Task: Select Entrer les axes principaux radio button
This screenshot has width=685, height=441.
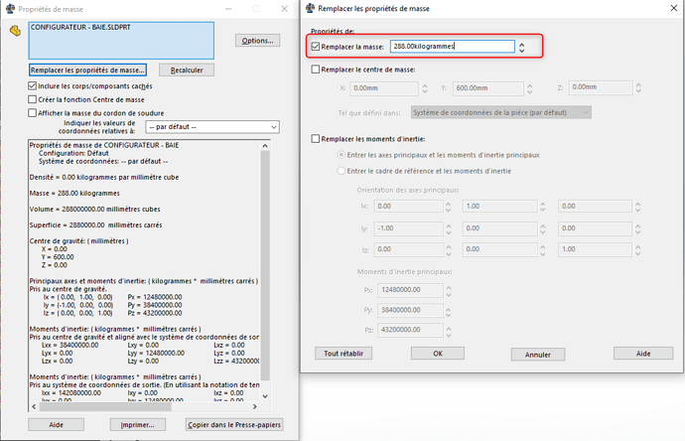Action: point(342,155)
